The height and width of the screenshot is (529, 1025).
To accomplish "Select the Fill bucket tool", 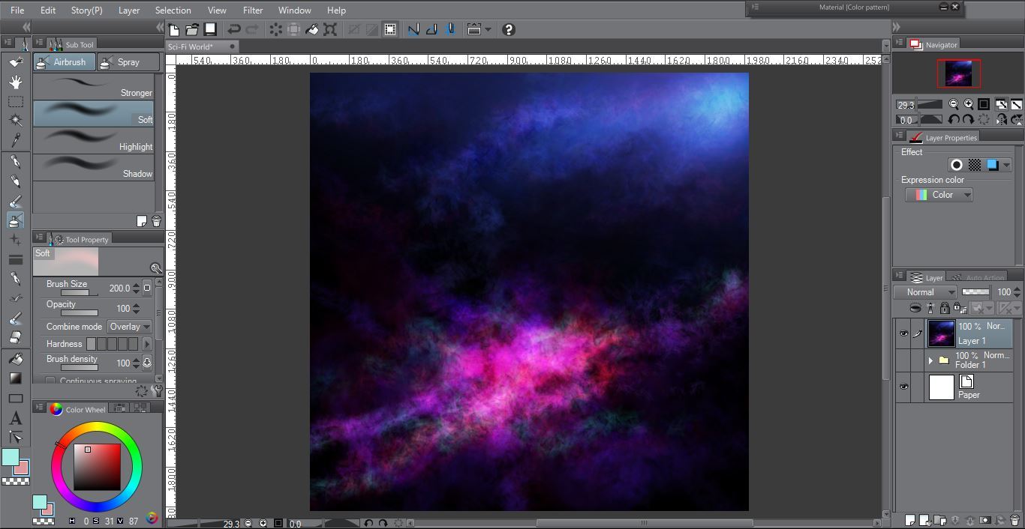I will pos(16,359).
